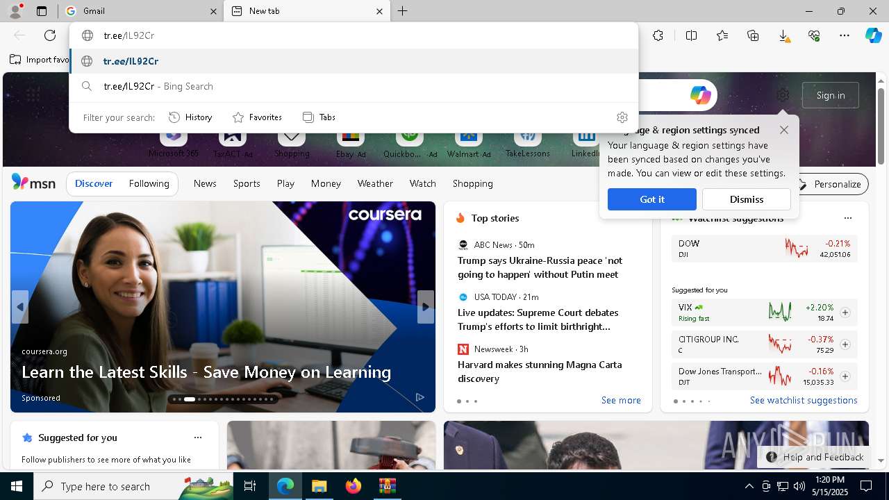Filter search by Favorites
Screen dimensions: 889x500
(257, 117)
